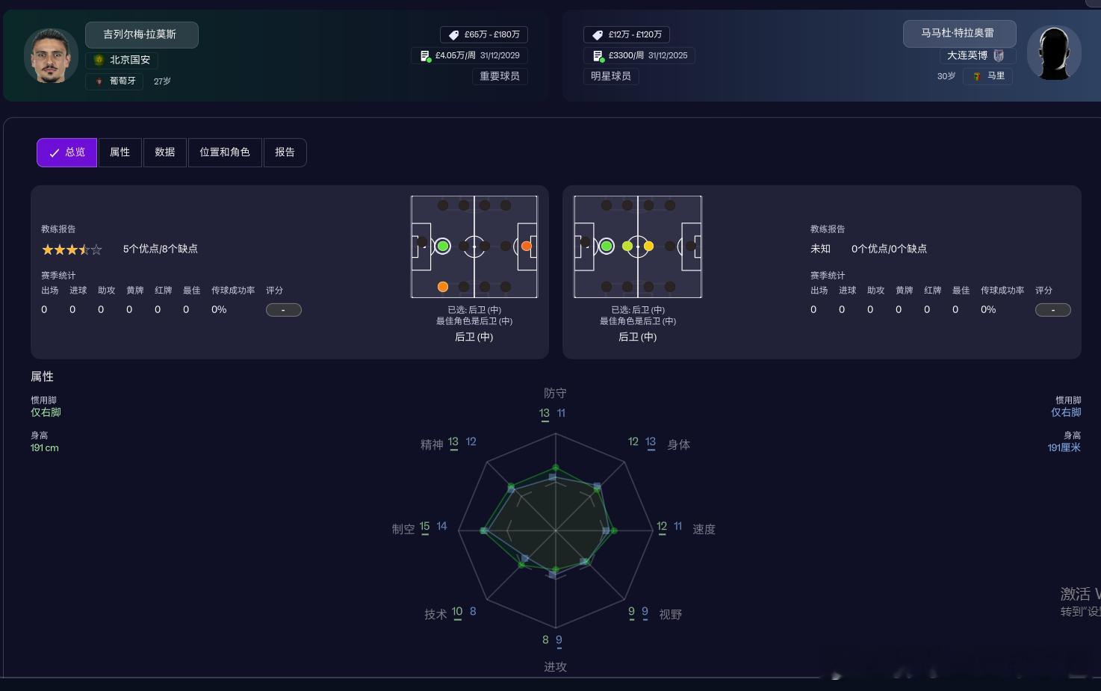The width and height of the screenshot is (1101, 691).
Task: Click the 制空 radar axis label
Action: coord(403,529)
